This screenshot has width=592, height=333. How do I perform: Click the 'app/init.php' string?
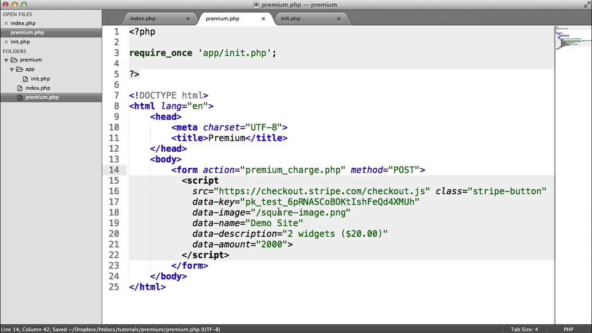pos(234,53)
